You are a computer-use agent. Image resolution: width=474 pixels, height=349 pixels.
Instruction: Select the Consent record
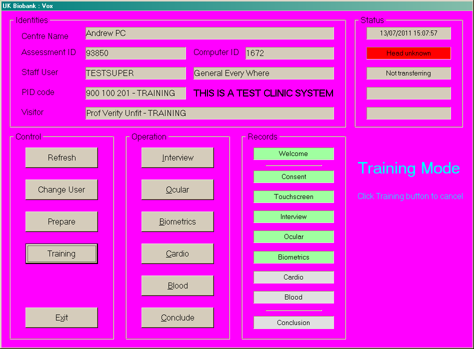[293, 177]
